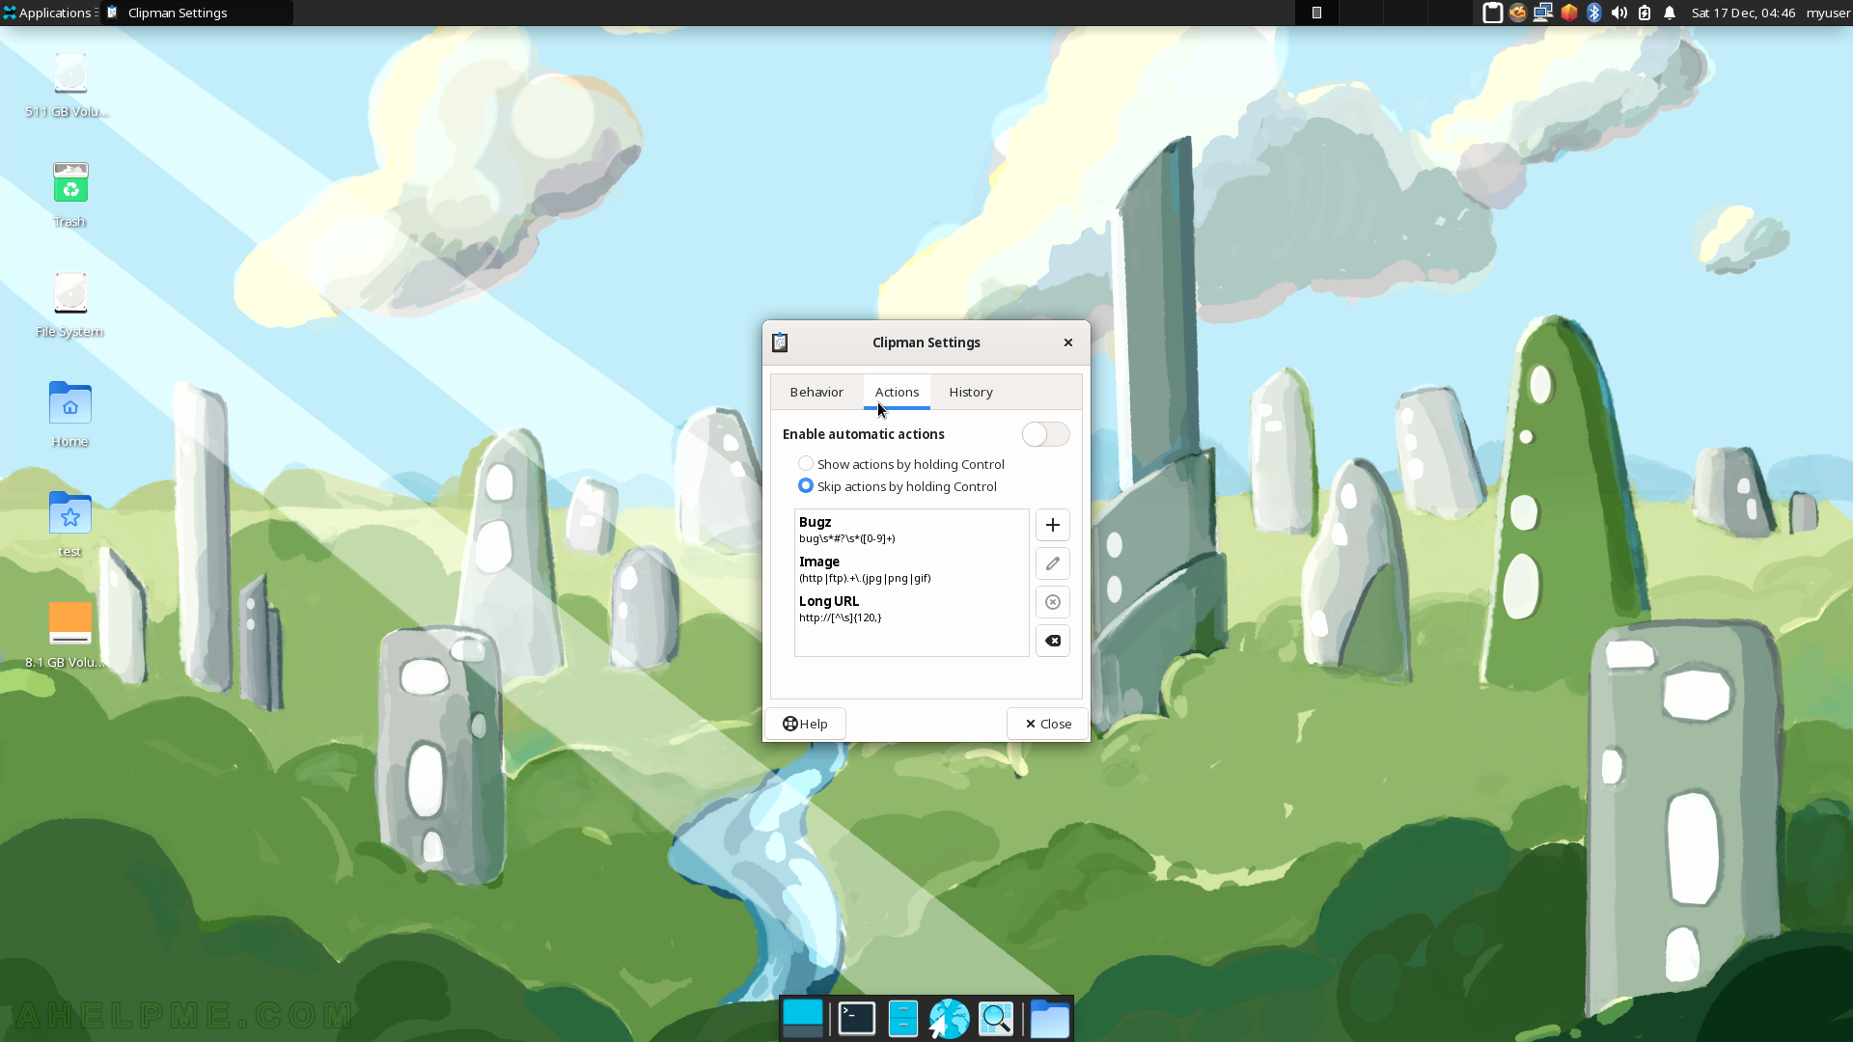Viewport: 1853px width, 1042px height.
Task: Open folder icon in dock
Action: [x=1049, y=1019]
